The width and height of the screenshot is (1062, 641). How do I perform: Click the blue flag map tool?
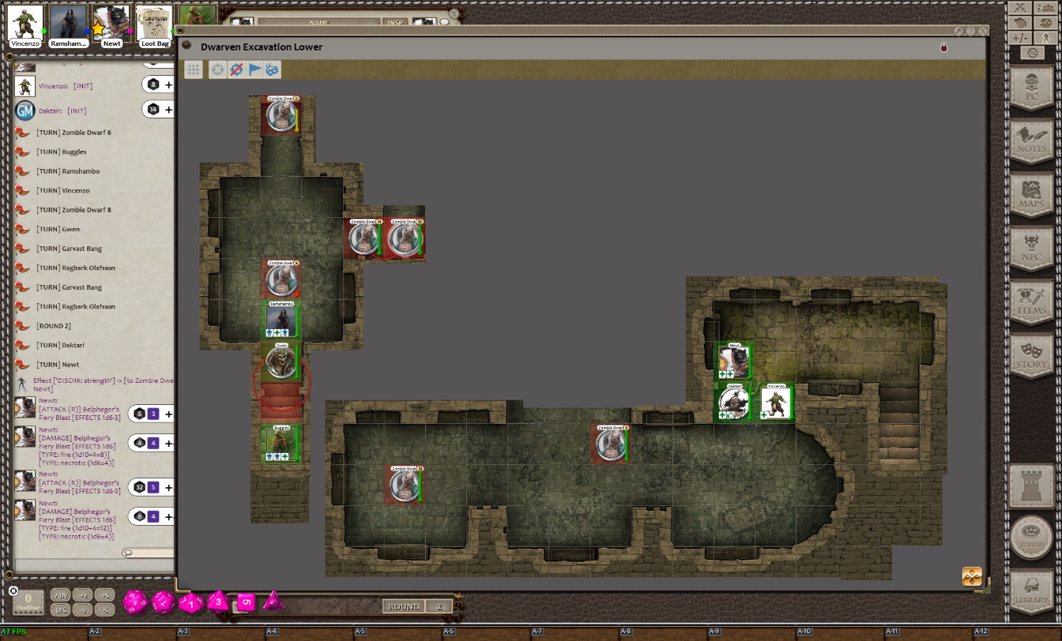(x=254, y=69)
